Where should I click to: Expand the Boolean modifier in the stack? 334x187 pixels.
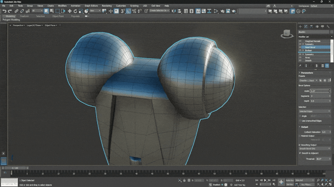[x=303, y=50]
